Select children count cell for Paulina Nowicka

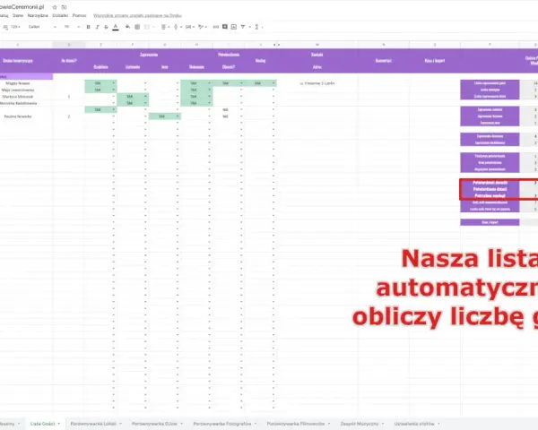69,116
